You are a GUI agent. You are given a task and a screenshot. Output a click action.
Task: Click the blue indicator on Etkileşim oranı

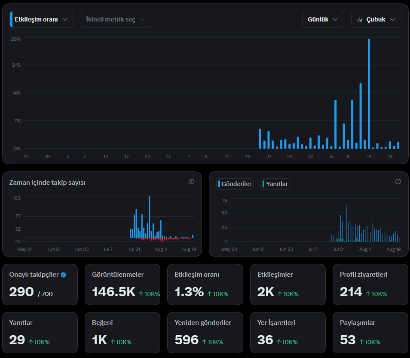(x=11, y=19)
